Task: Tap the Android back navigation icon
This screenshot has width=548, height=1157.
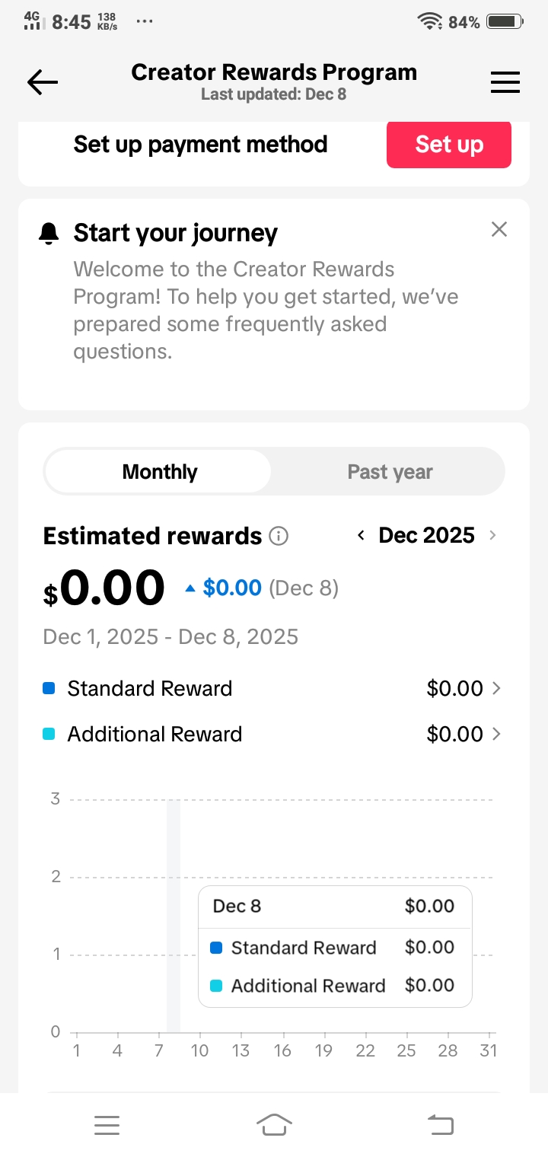Action: tap(441, 1124)
